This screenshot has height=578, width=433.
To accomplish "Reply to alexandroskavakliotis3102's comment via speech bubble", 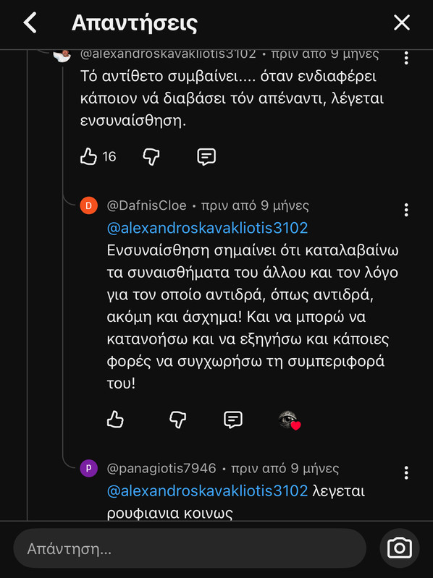I will [x=206, y=157].
